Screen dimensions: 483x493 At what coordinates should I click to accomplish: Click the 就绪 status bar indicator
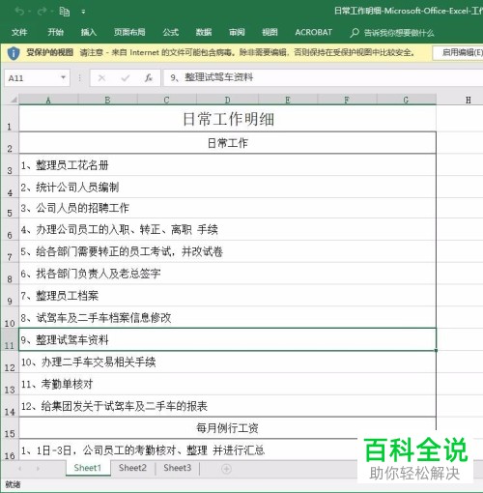click(13, 484)
